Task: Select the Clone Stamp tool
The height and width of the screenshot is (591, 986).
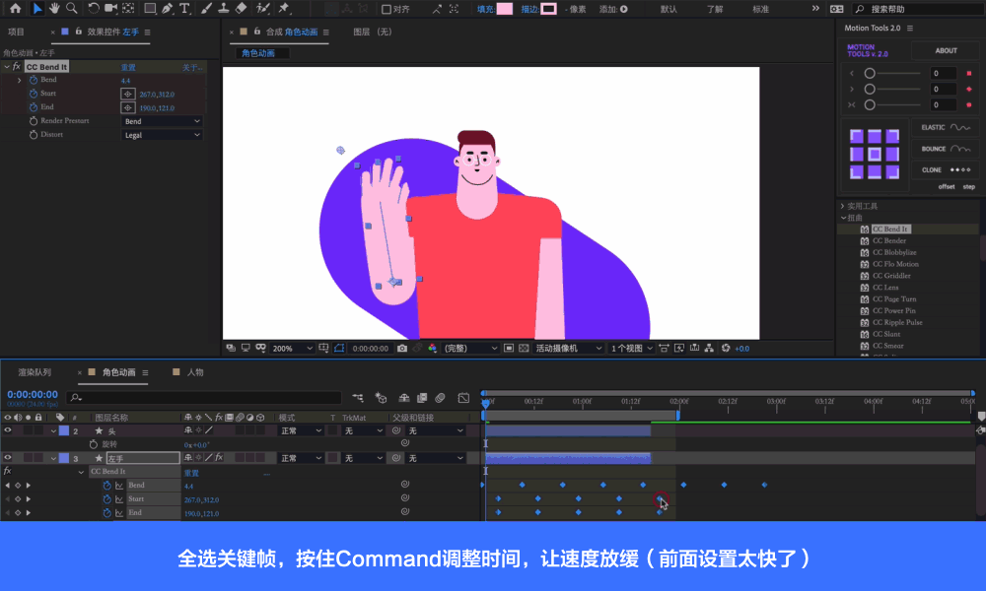Action: tap(223, 9)
